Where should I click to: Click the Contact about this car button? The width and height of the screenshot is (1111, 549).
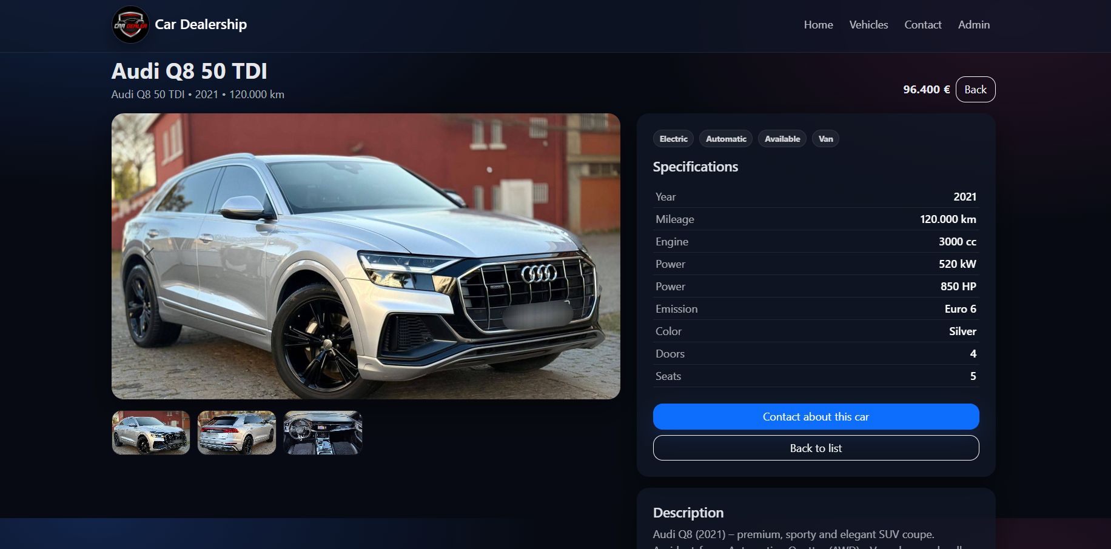click(x=816, y=417)
